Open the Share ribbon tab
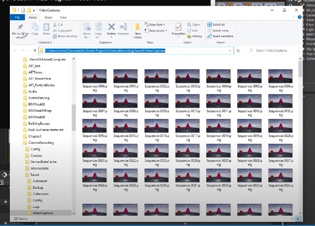Viewport: 315px width, 226px height. point(48,18)
